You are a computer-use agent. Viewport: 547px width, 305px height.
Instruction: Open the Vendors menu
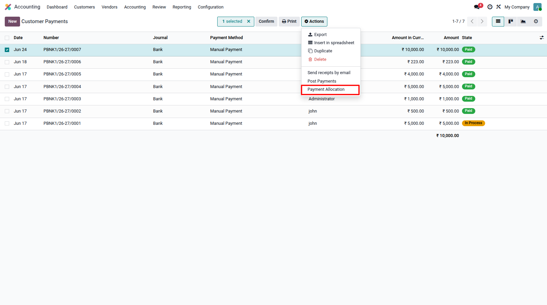pos(109,7)
